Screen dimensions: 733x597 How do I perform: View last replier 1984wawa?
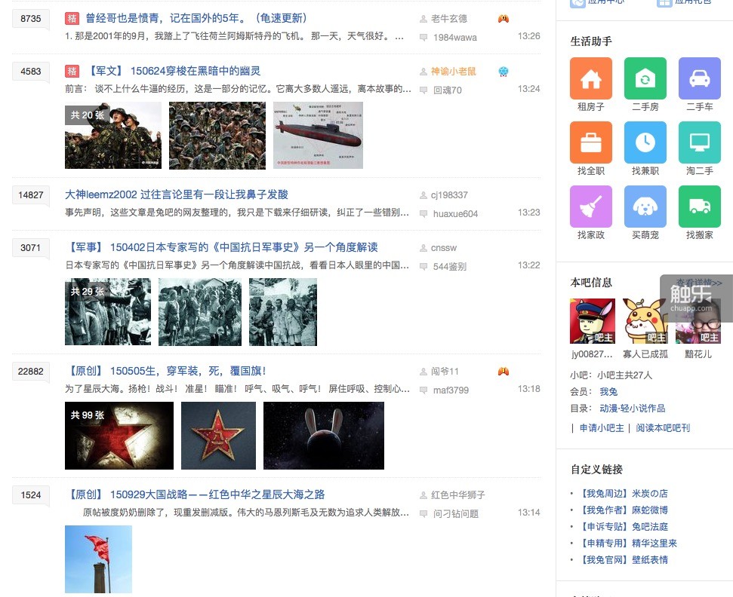coord(455,38)
